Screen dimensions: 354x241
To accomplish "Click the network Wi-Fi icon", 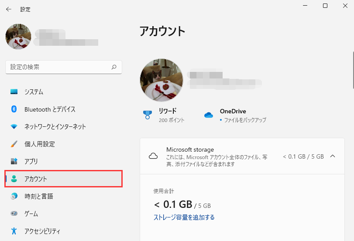I will pos(14,127).
